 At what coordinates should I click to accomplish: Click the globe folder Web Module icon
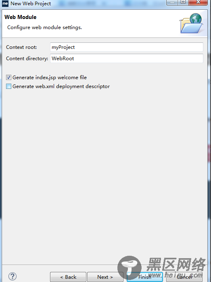point(191,23)
